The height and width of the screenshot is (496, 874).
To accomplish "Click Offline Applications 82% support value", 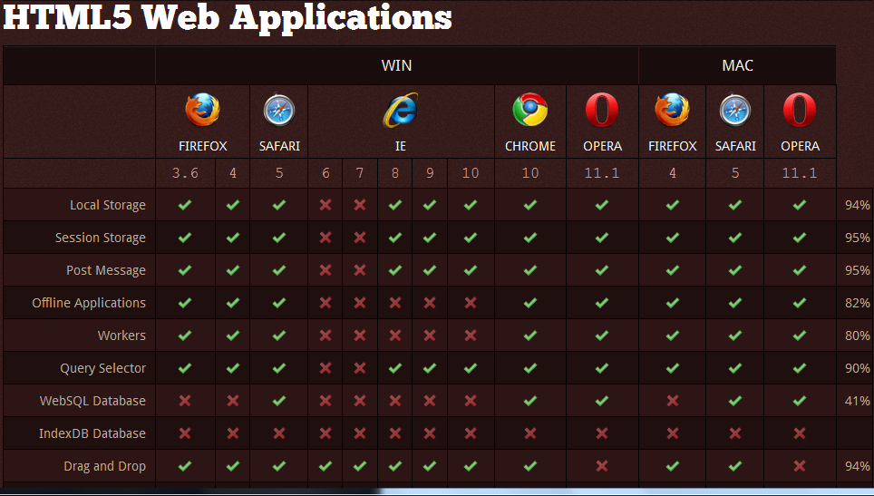I will 858,303.
